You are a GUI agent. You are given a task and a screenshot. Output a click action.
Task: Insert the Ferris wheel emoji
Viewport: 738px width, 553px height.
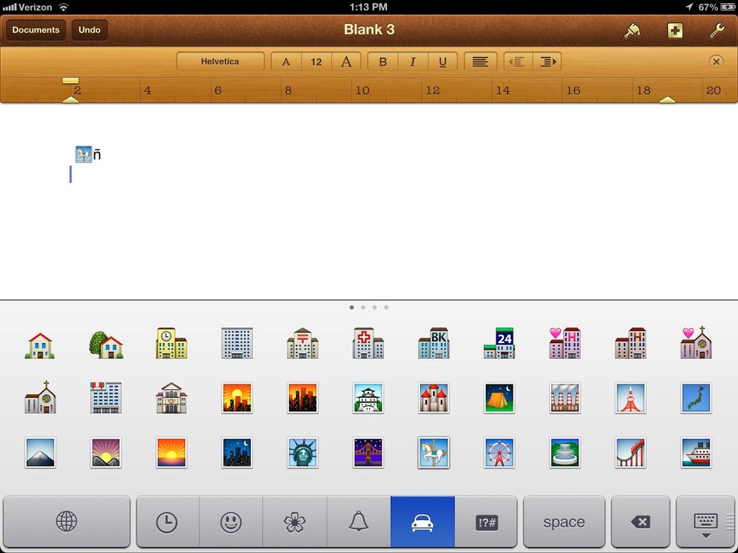pyautogui.click(x=499, y=453)
